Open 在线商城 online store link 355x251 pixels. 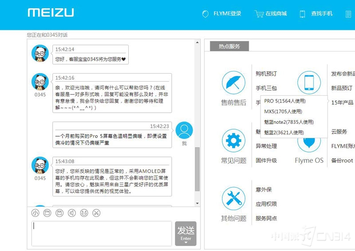point(276,14)
